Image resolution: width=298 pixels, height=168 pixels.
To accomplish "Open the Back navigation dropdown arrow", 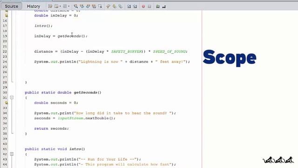I will point(60,6).
